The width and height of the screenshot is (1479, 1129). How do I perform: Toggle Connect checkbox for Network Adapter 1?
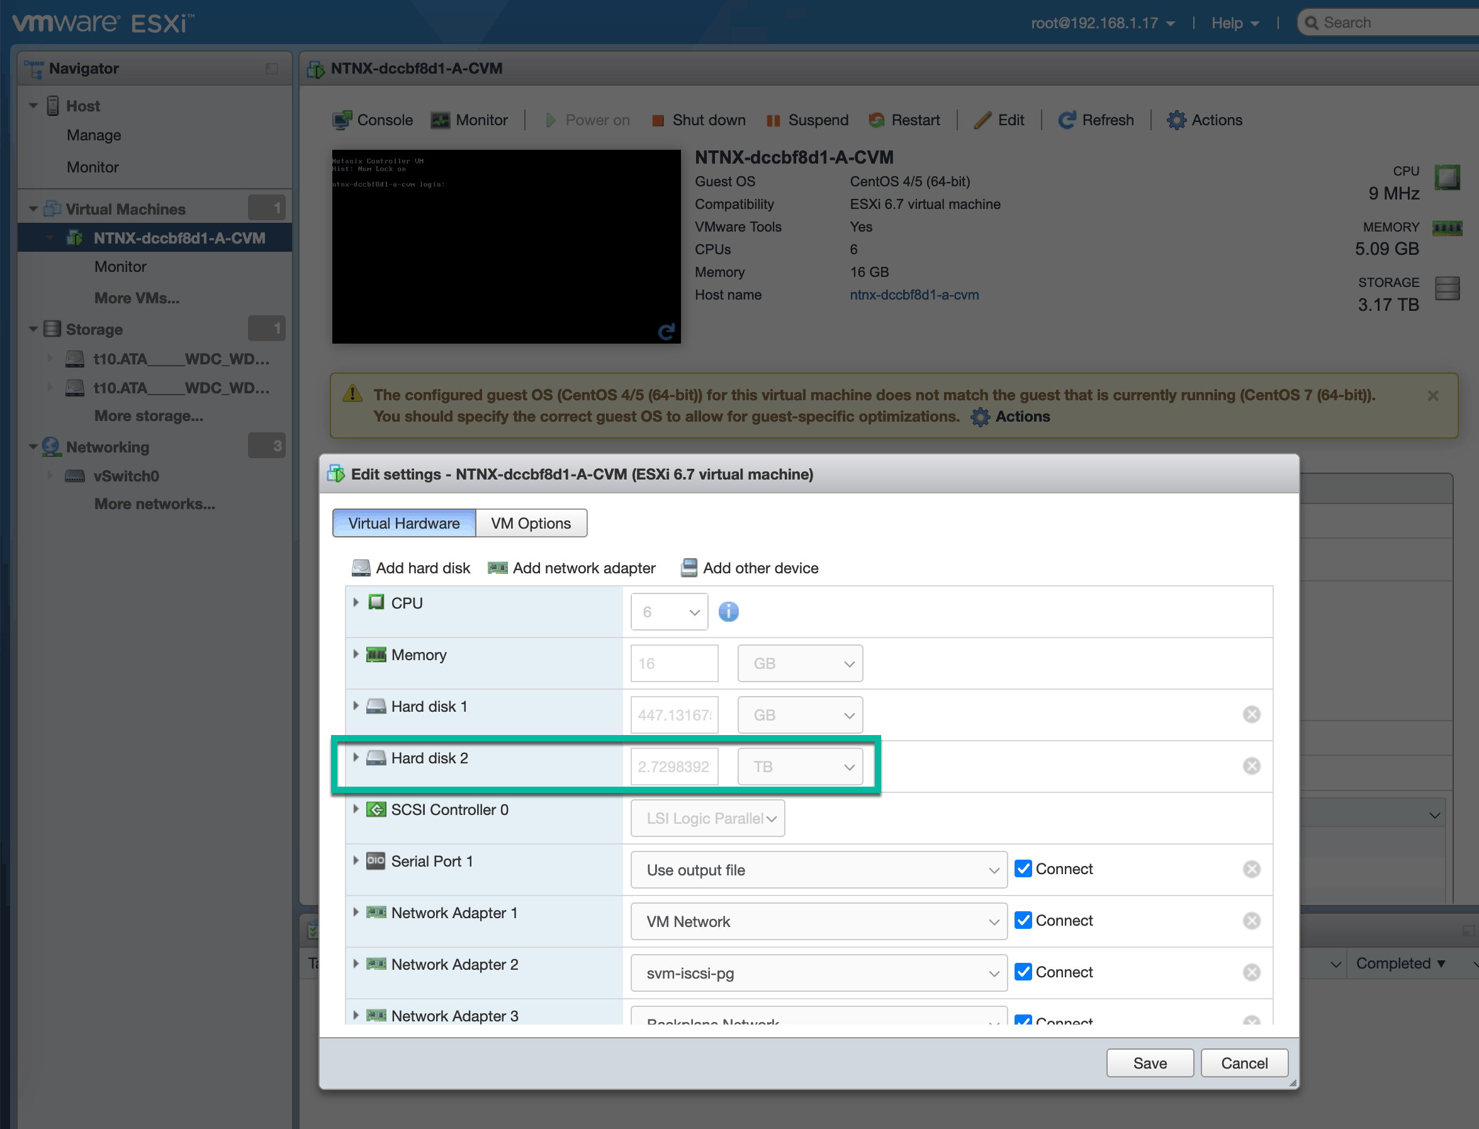point(1023,921)
